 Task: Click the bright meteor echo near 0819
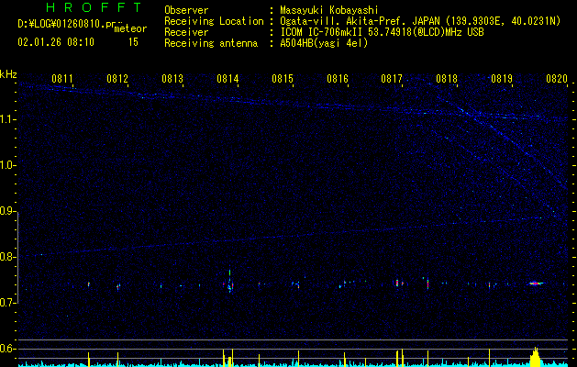536,284
